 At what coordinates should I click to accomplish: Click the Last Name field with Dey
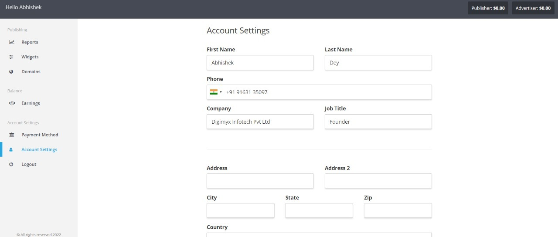[x=378, y=63]
